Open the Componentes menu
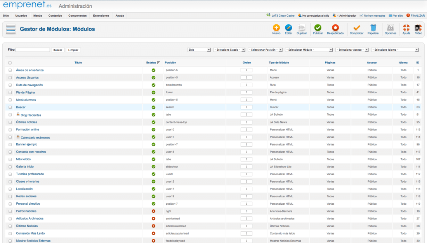Screen dimensions: 427x243 pyautogui.click(x=77, y=16)
